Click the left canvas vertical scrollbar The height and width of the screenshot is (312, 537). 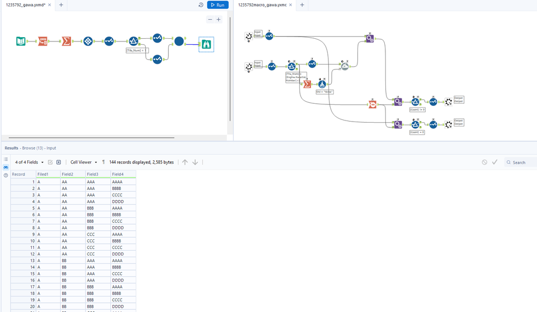click(x=230, y=68)
